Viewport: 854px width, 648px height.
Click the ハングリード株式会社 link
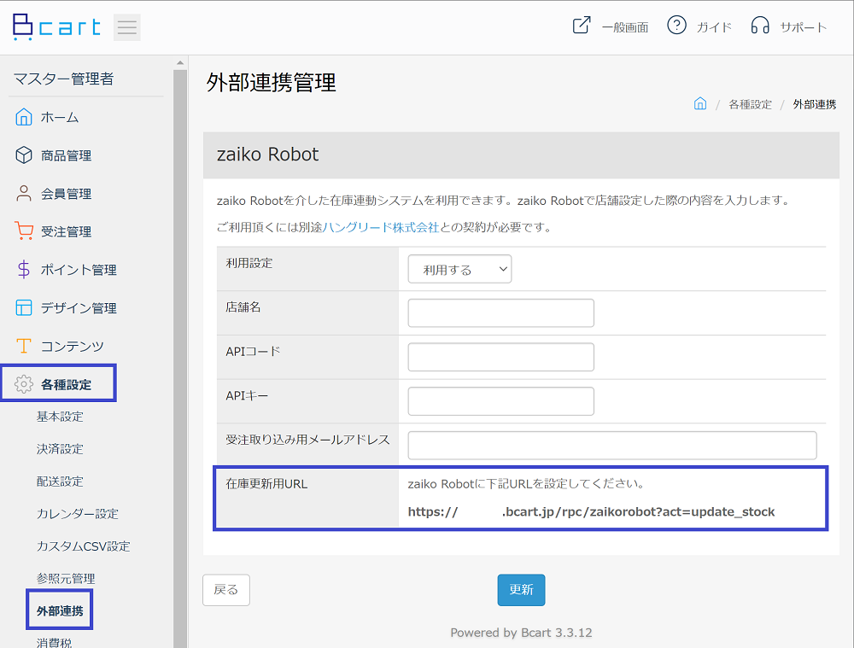(381, 227)
